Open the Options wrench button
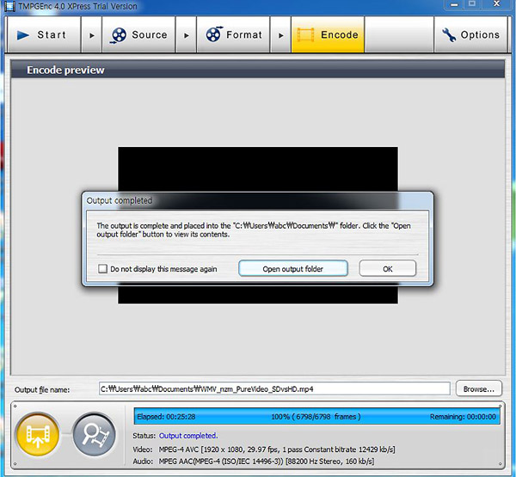The image size is (516, 477). click(470, 34)
